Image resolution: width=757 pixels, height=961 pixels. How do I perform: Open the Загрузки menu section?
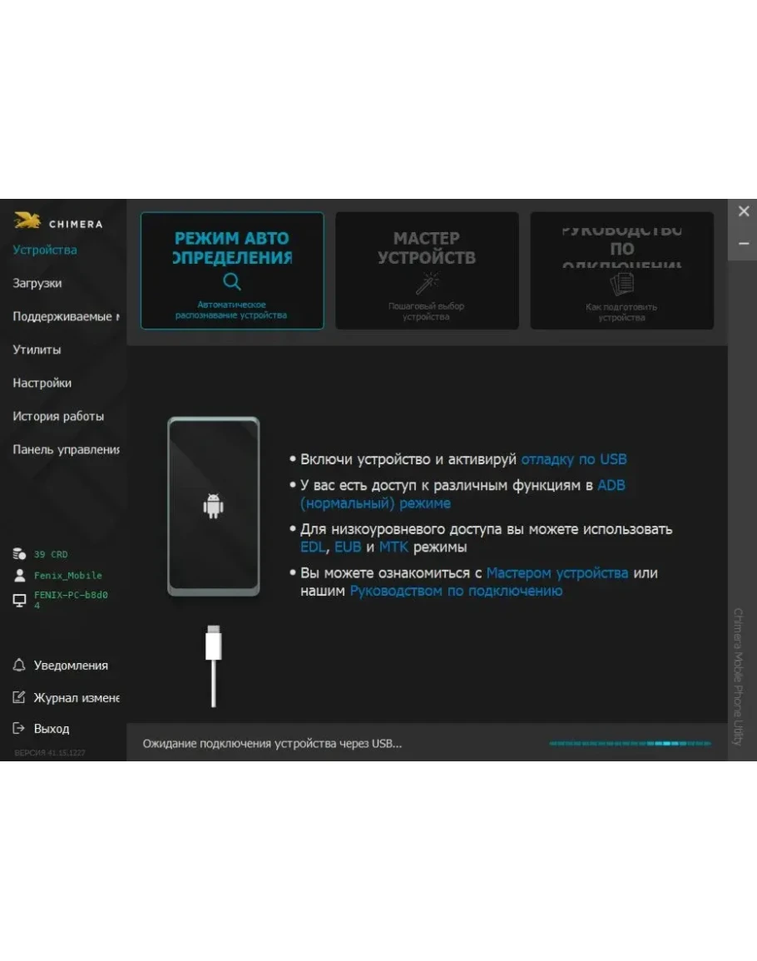coord(37,283)
